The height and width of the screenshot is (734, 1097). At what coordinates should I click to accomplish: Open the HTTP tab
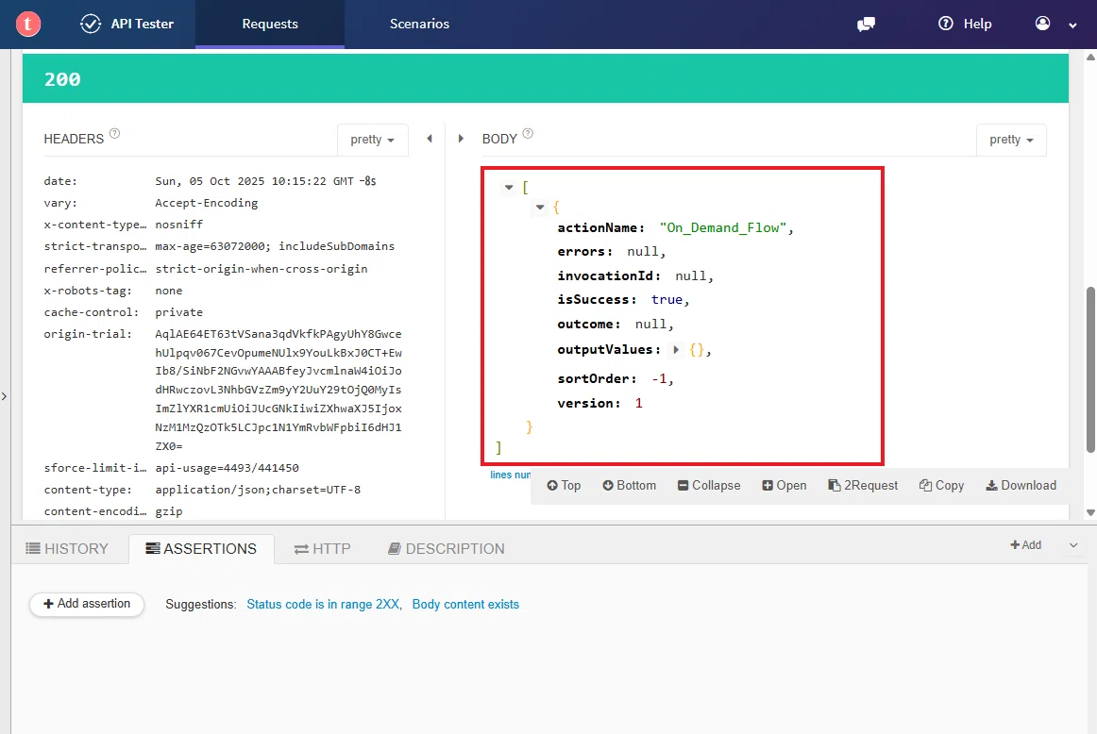click(323, 549)
